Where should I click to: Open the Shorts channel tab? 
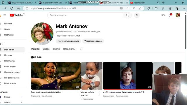56,49
